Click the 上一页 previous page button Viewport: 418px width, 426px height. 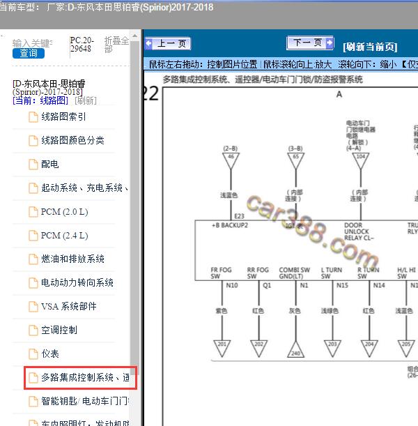click(x=168, y=43)
